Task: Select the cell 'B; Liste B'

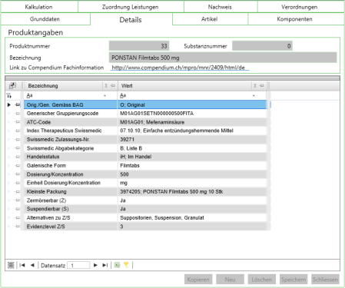Action: pos(192,148)
